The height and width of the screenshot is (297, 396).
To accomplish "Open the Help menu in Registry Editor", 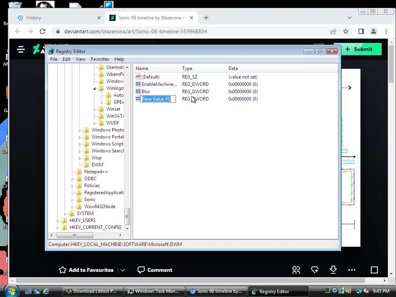I will click(x=119, y=59).
